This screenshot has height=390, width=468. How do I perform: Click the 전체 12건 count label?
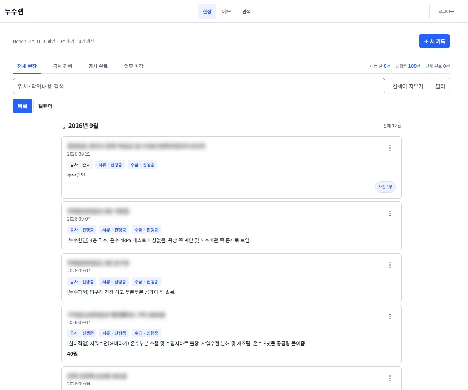[x=392, y=126]
